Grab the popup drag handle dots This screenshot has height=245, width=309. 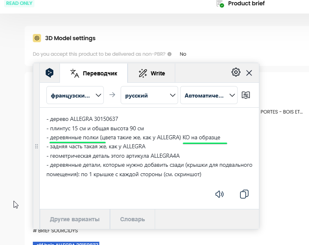click(x=37, y=146)
